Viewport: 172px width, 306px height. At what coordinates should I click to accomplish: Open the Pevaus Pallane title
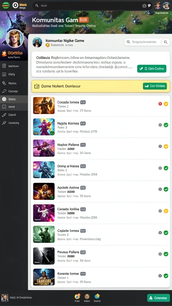(68, 252)
